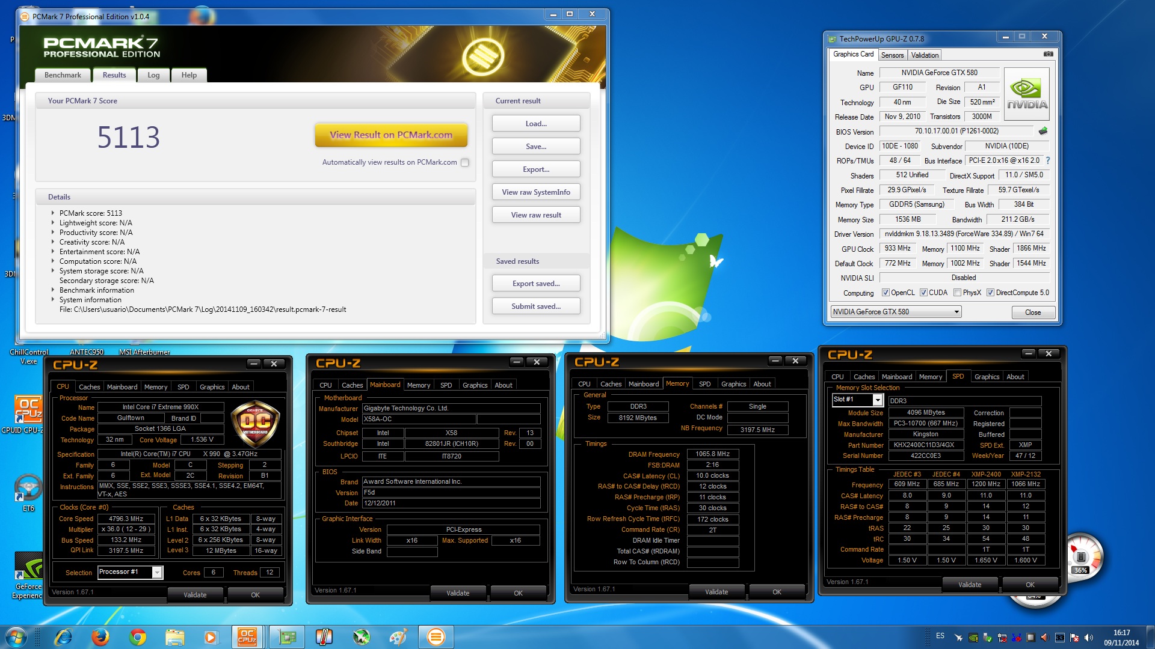
Task: Click the airplane tray icon
Action: pyautogui.click(x=958, y=638)
